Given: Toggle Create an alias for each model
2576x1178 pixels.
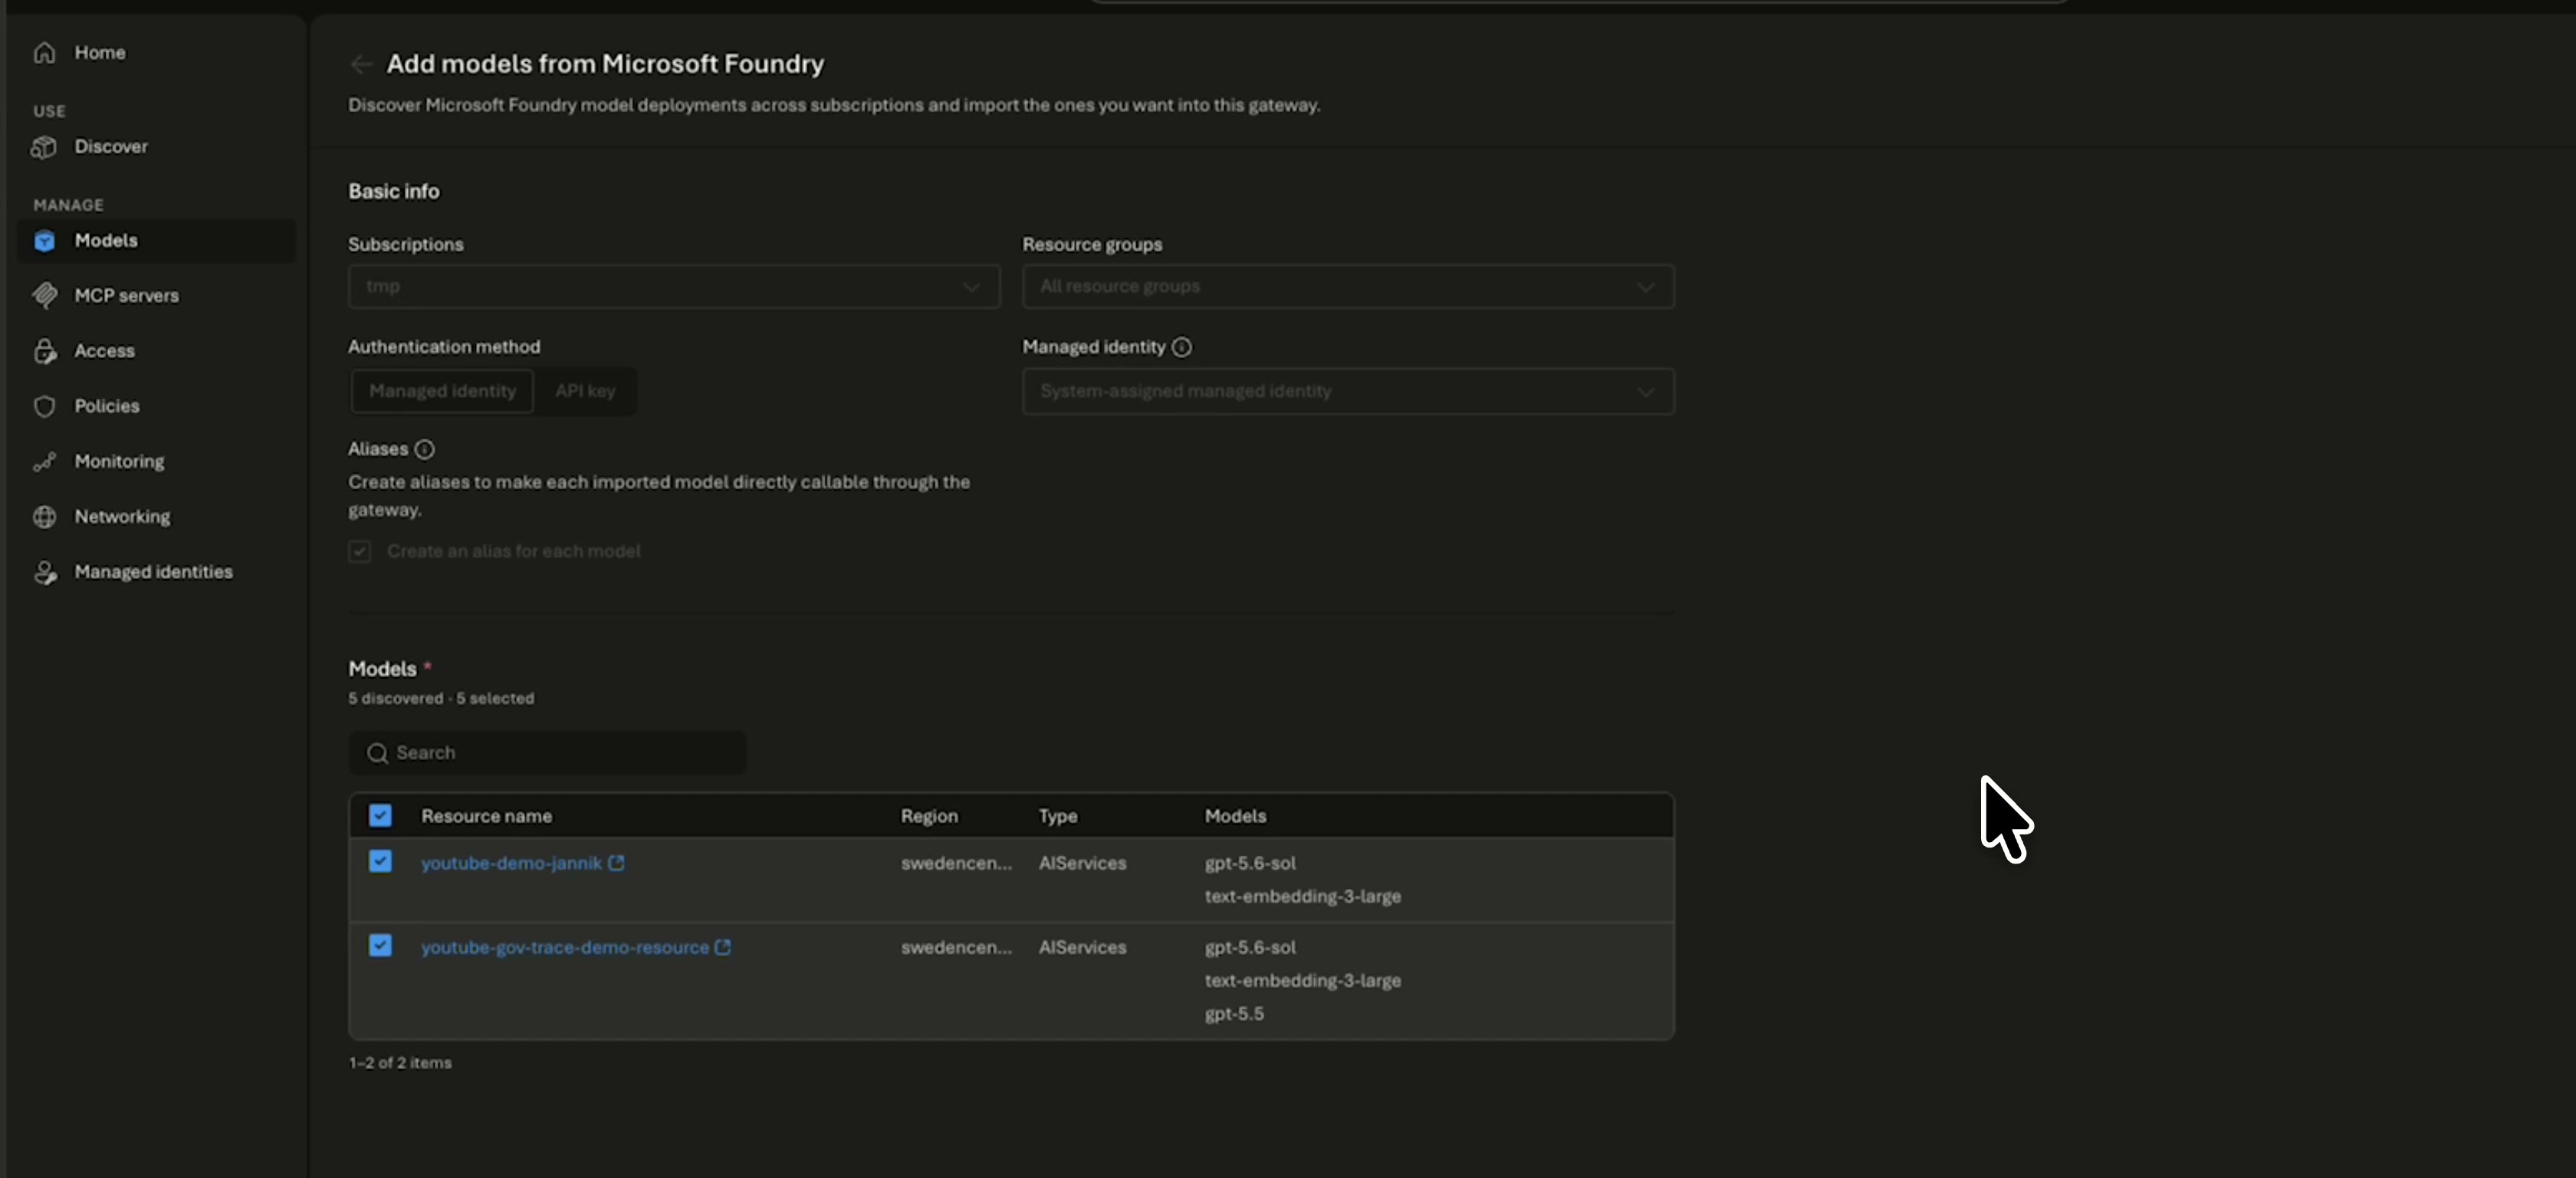Looking at the screenshot, I should (x=359, y=551).
